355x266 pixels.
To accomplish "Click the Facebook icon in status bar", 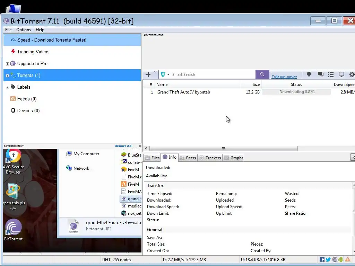I will pos(322,259).
